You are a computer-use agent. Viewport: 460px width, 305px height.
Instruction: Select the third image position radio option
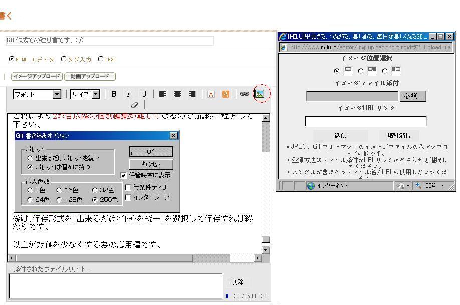click(384, 71)
